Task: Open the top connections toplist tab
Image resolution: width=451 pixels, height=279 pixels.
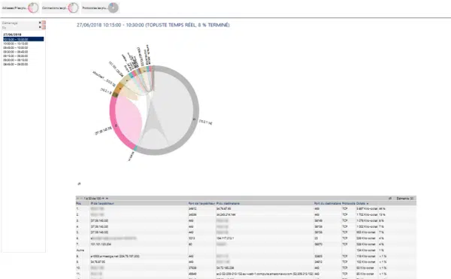Action: [60, 8]
